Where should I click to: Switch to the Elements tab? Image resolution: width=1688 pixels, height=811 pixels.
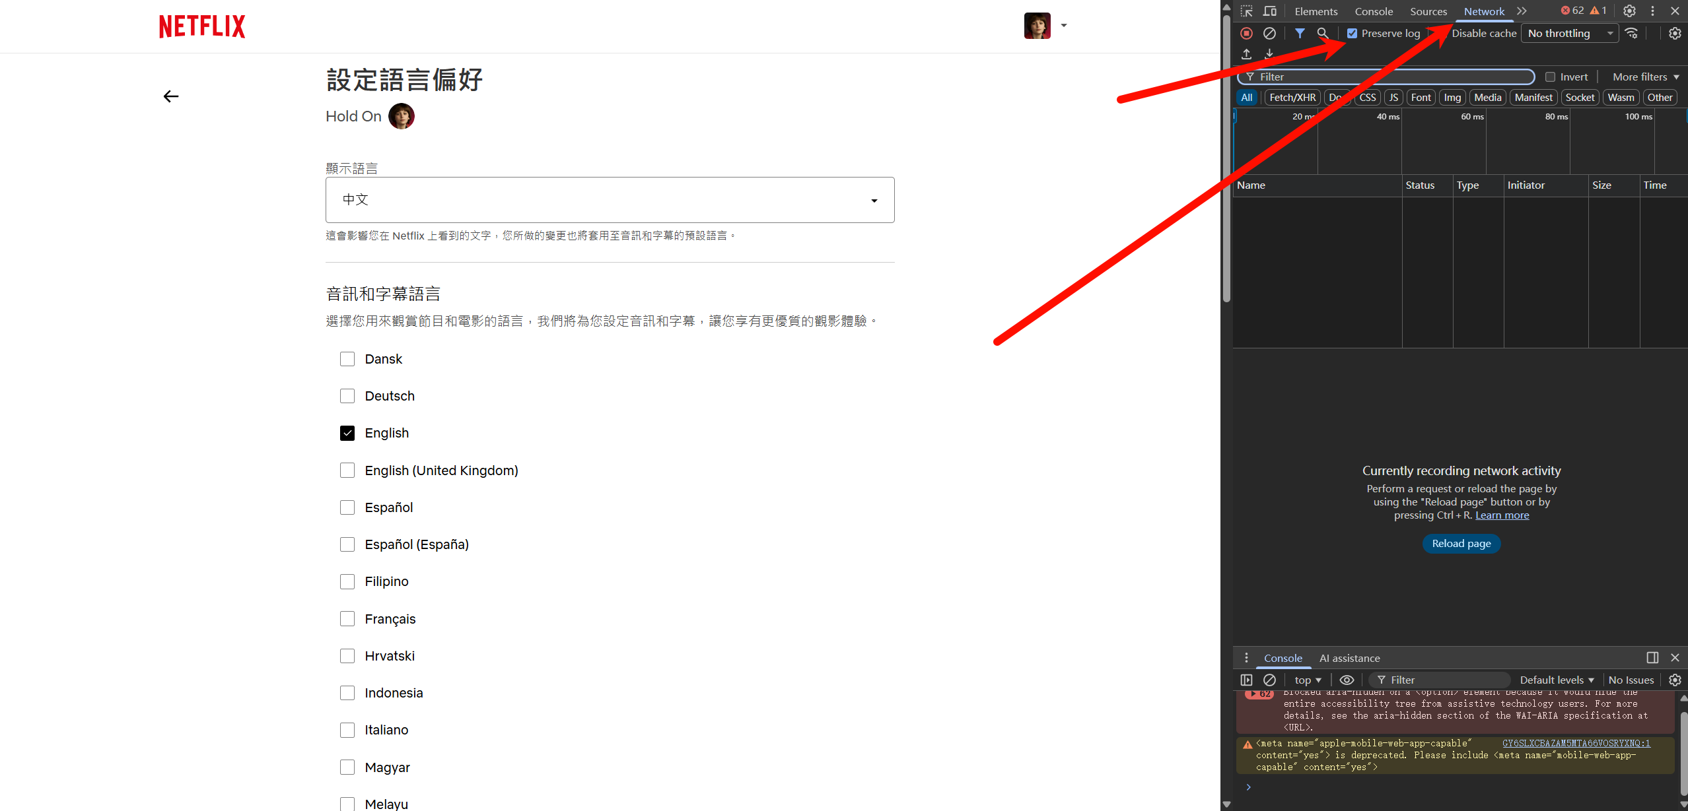point(1316,11)
